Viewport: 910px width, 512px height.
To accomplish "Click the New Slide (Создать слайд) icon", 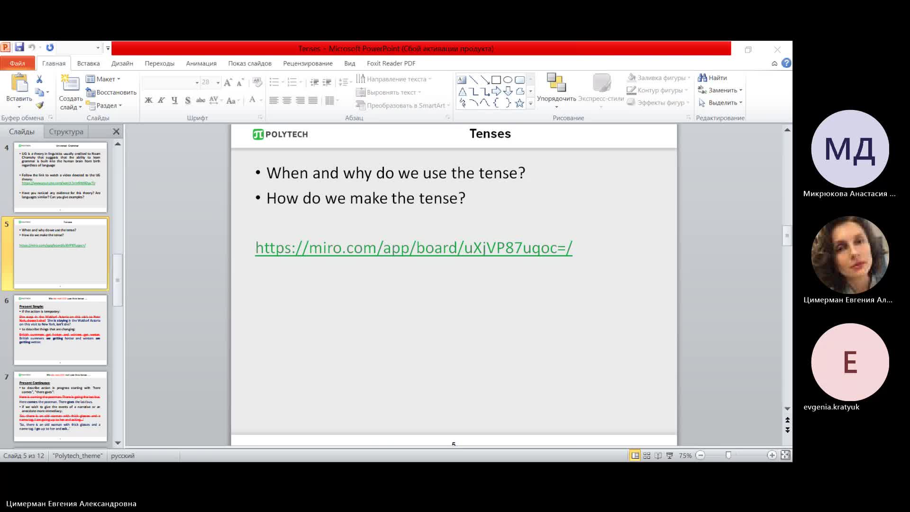I will 70,83.
